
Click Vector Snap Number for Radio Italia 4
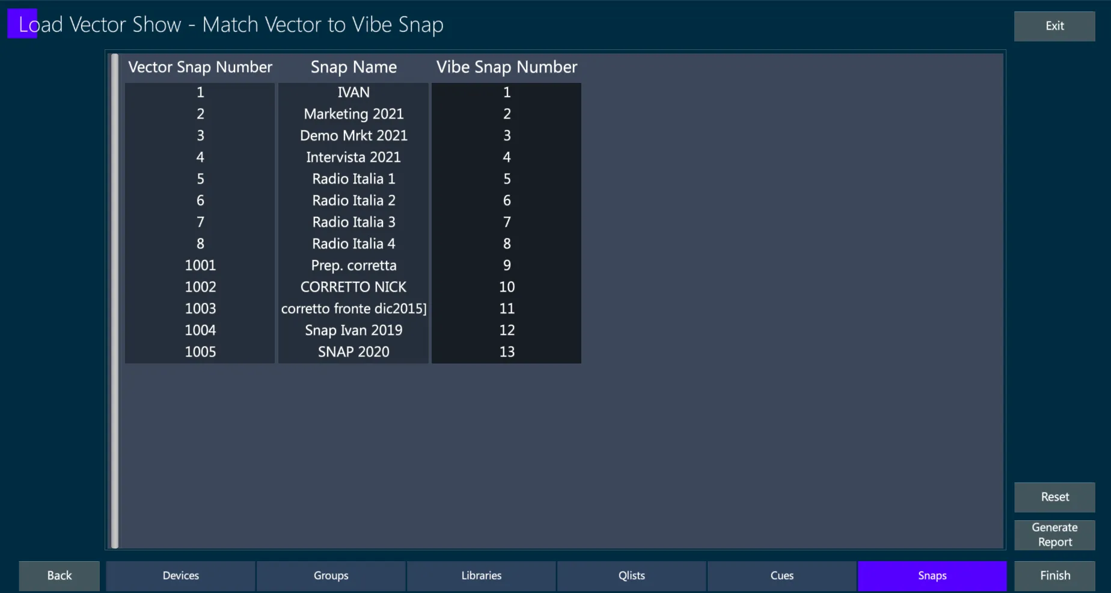click(x=200, y=244)
